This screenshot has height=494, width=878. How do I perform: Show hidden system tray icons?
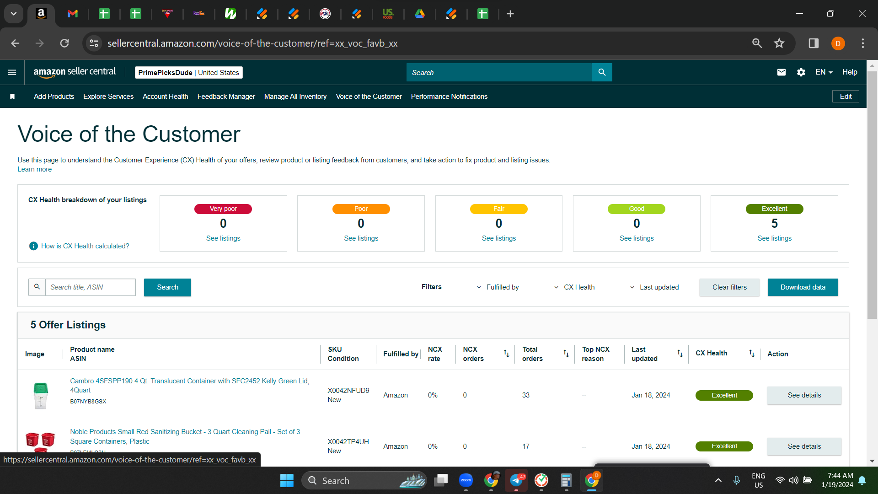pyautogui.click(x=718, y=480)
